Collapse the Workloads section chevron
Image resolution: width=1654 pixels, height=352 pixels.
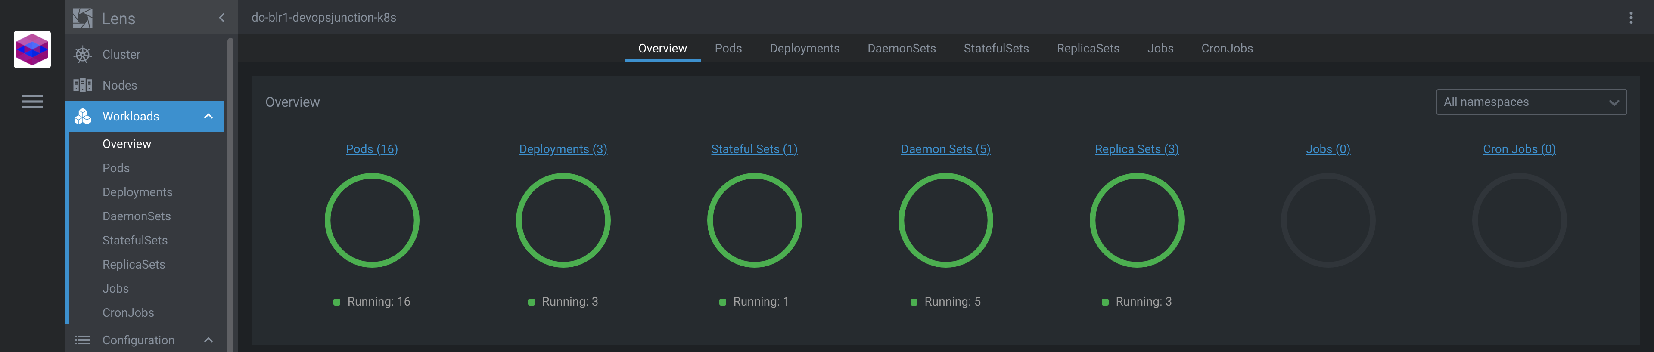208,116
